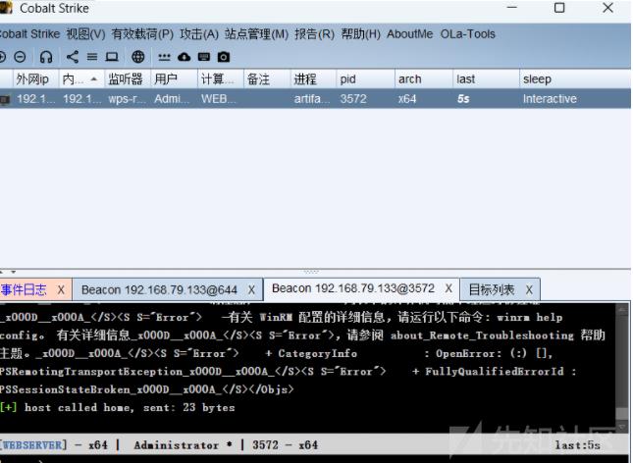This screenshot has width=633, height=463.
Task: Switch to target table view (laptop icon)
Action: [112, 57]
